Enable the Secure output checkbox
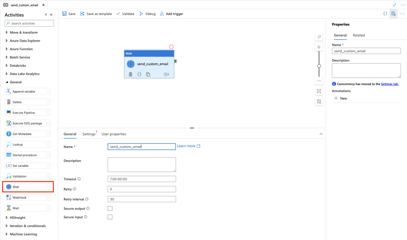This screenshot has height=240, width=407. tap(110, 209)
